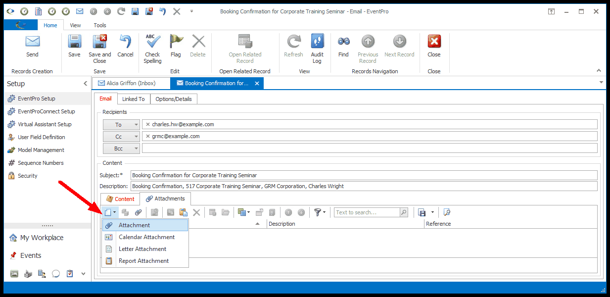Switch to the Content sub-tab

(x=120, y=199)
